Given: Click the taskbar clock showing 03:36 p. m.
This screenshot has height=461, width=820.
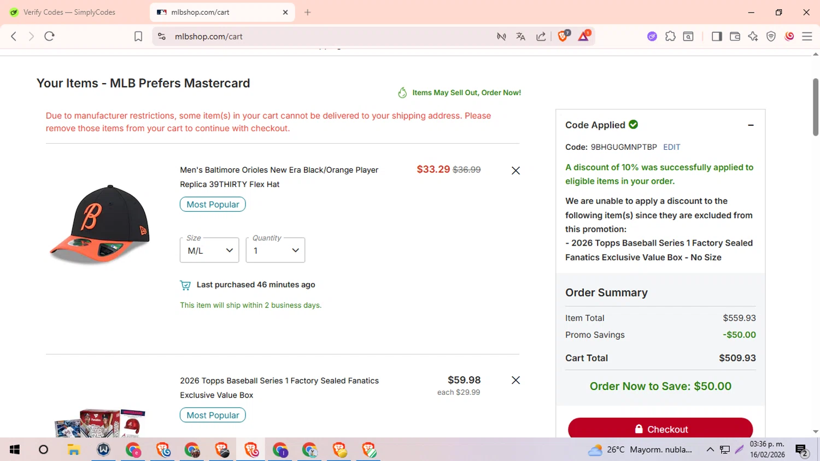Looking at the screenshot, I should coord(767,449).
